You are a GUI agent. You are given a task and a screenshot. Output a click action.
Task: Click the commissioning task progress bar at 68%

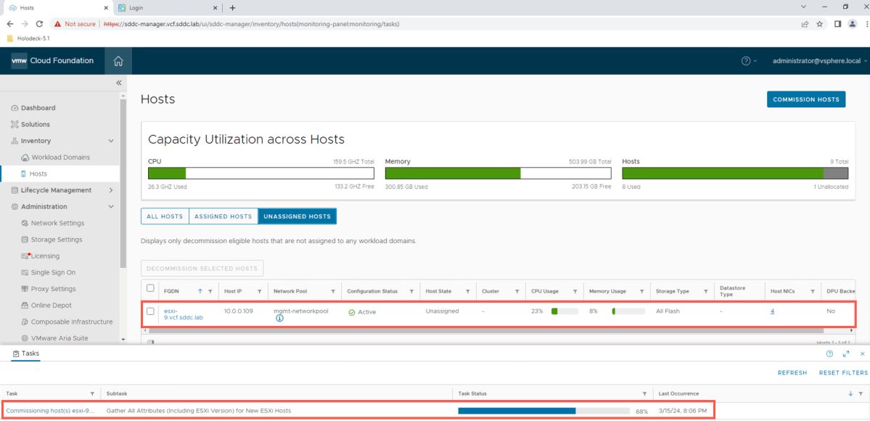543,411
